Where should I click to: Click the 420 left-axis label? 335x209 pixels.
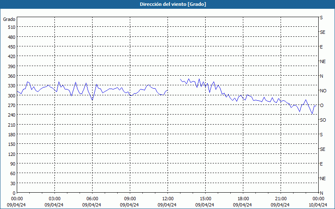pyautogui.click(x=12, y=56)
